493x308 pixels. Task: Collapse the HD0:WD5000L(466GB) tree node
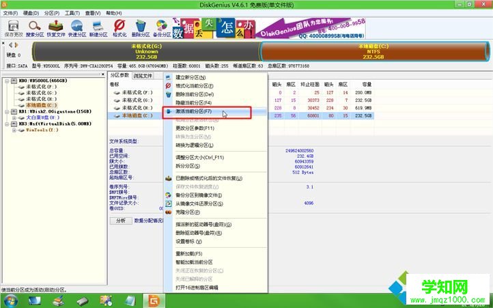pyautogui.click(x=7, y=81)
